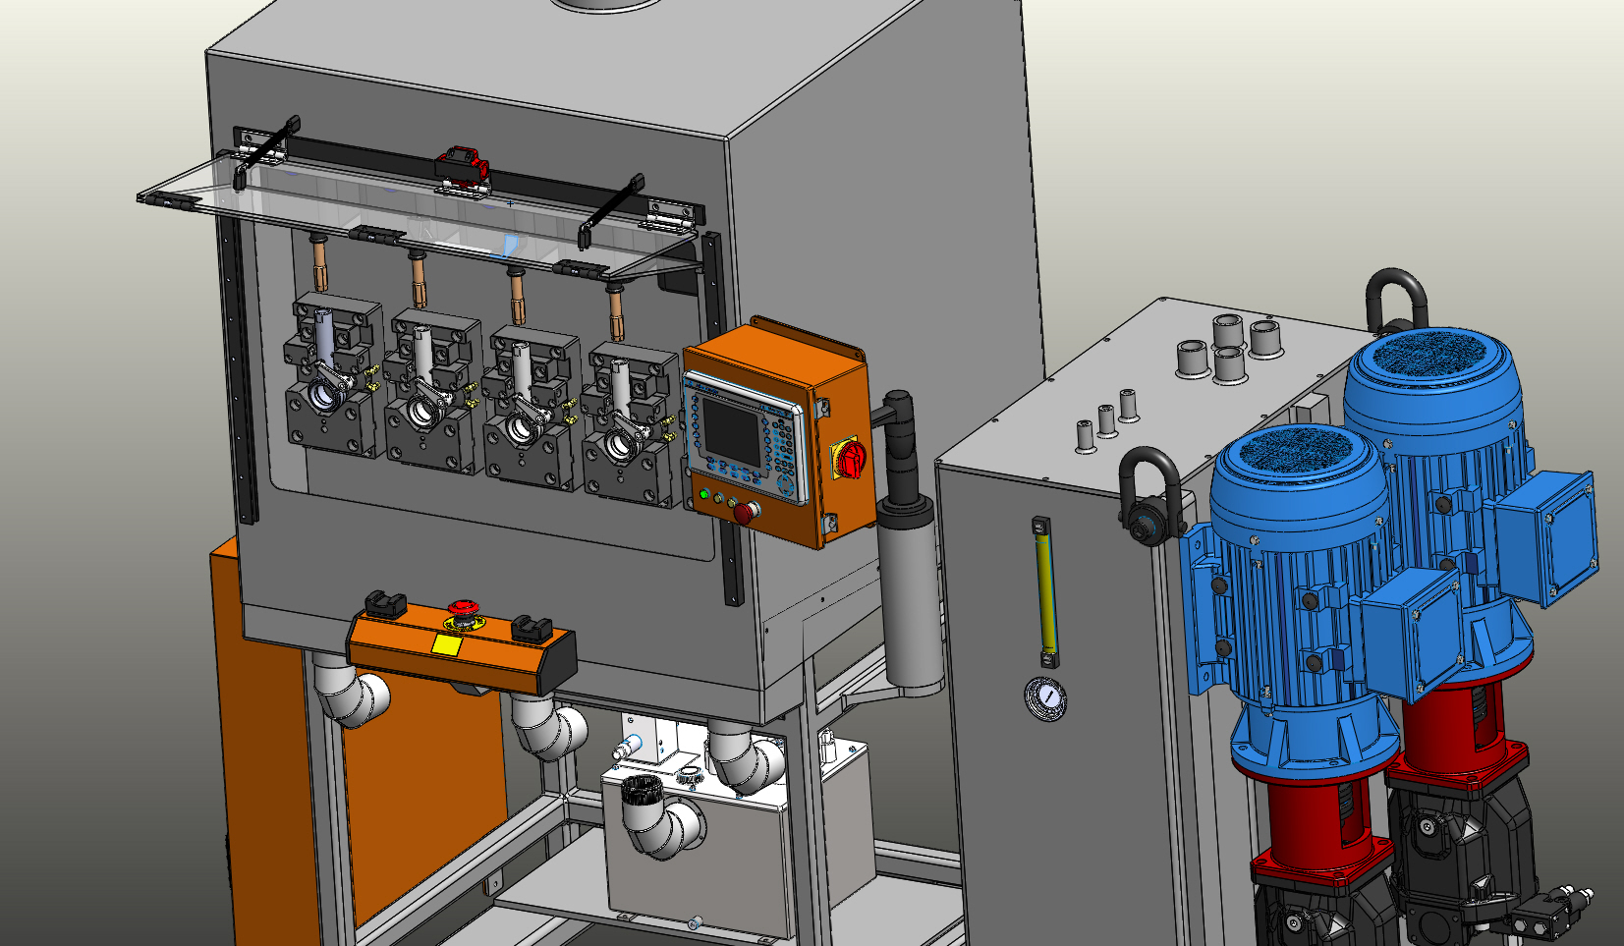
Task: Click the left door hinge on black rail
Action: pos(260,146)
